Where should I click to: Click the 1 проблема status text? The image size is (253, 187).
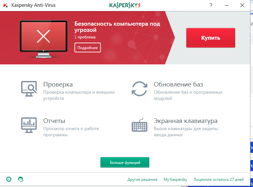pos(85,37)
